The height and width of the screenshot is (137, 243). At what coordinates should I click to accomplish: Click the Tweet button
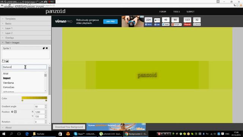tap(166, 24)
